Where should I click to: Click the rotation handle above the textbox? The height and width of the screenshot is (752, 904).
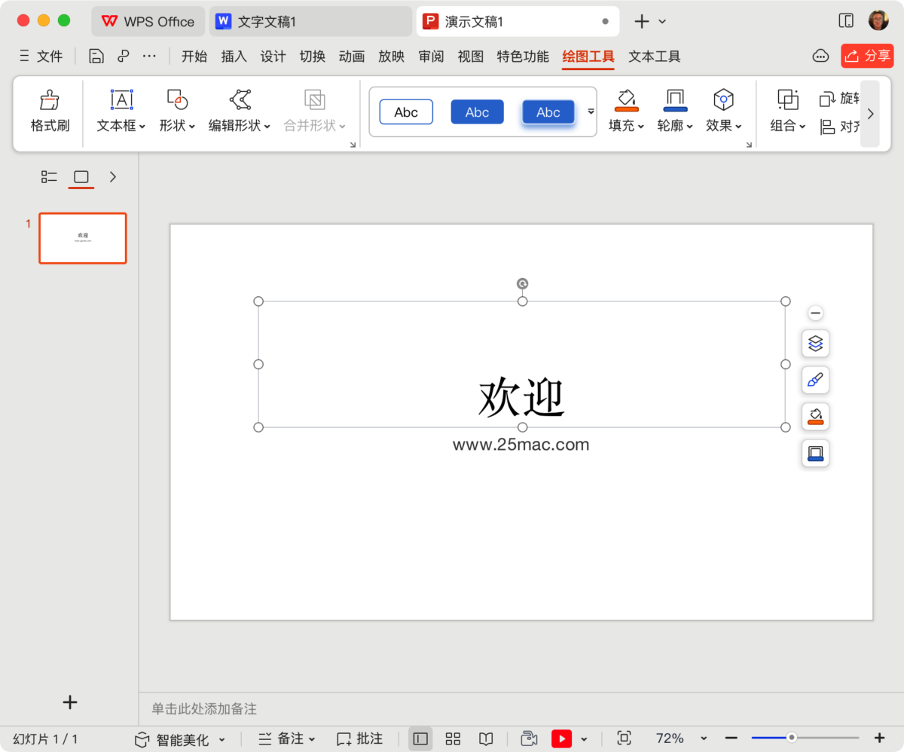pyautogui.click(x=522, y=283)
